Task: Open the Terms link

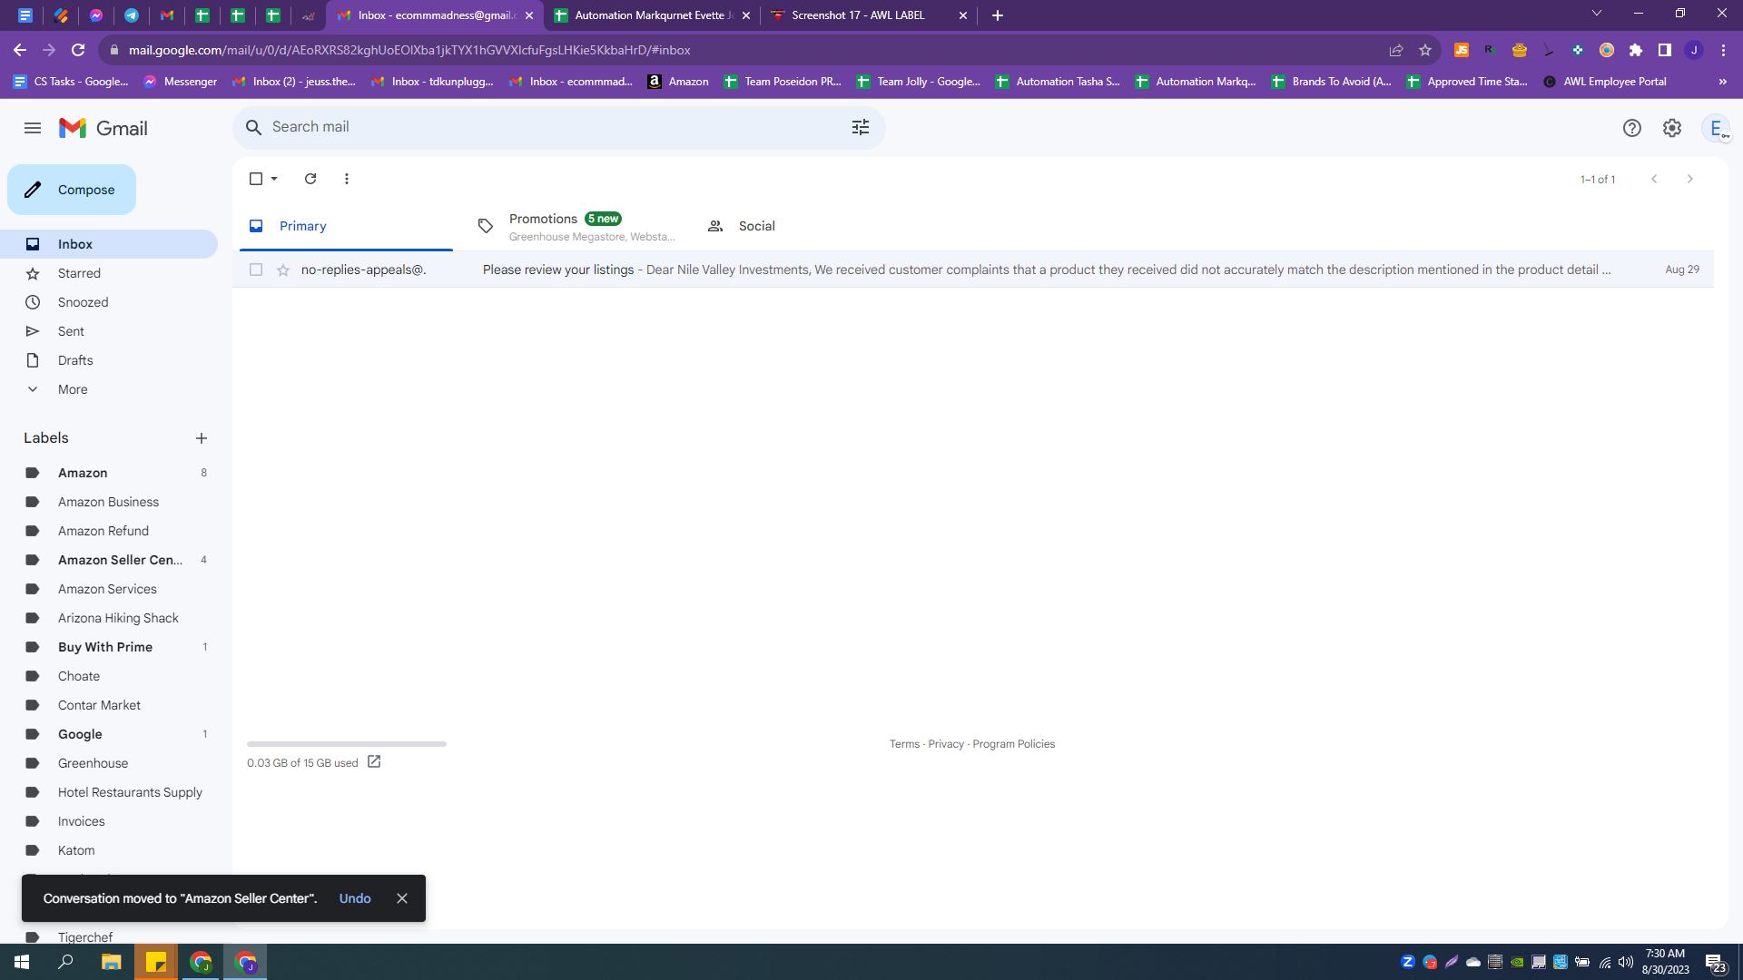Action: pyautogui.click(x=904, y=744)
